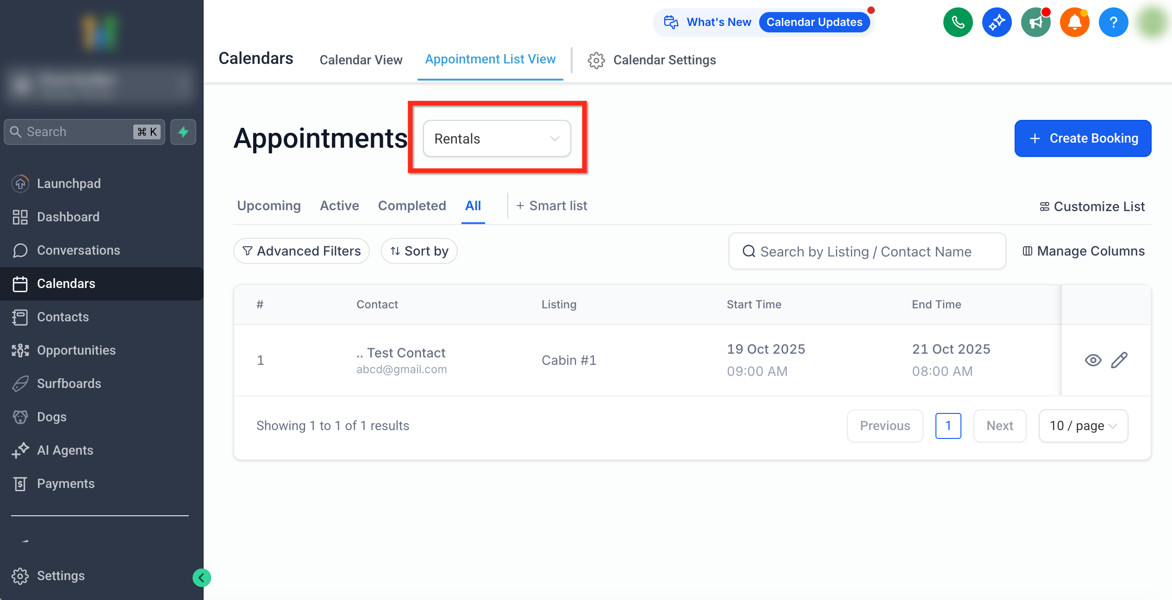This screenshot has height=600, width=1172.
Task: Open the AI sparkle assistant icon
Action: (x=997, y=22)
